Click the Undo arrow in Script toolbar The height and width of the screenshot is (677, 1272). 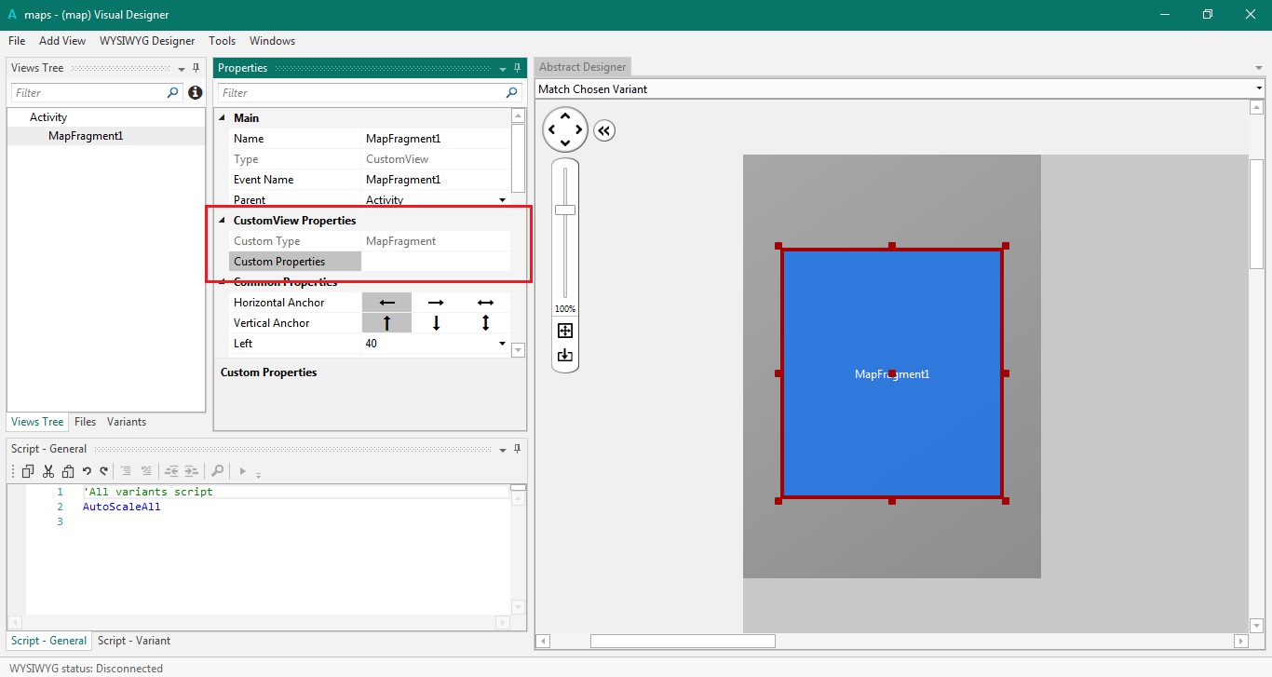87,471
